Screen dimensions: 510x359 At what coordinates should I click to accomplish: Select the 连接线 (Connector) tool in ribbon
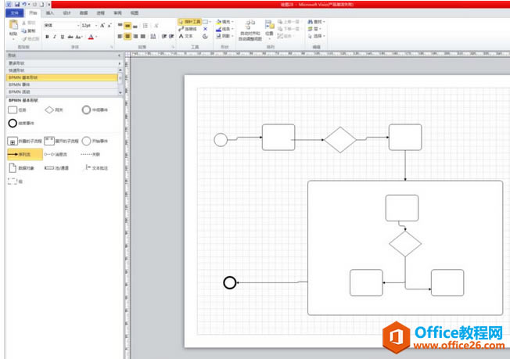188,28
